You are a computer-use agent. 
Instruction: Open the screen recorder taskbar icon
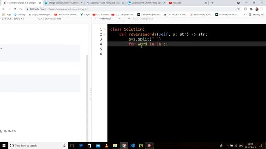pos(150,145)
